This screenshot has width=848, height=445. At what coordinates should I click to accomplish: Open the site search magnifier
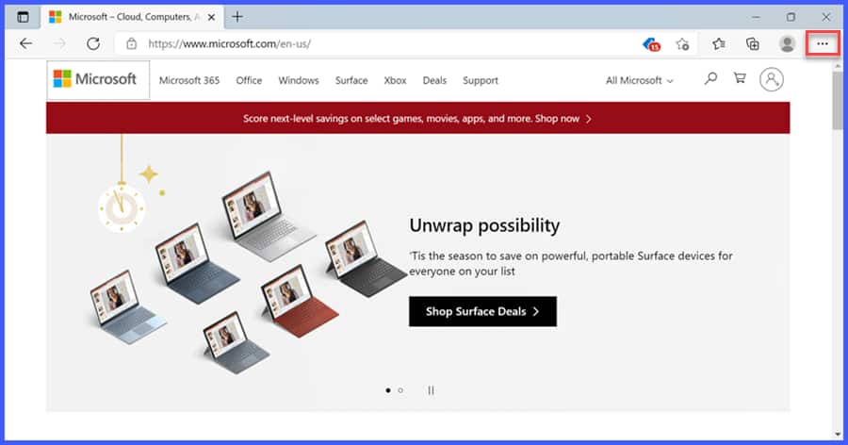pyautogui.click(x=710, y=78)
